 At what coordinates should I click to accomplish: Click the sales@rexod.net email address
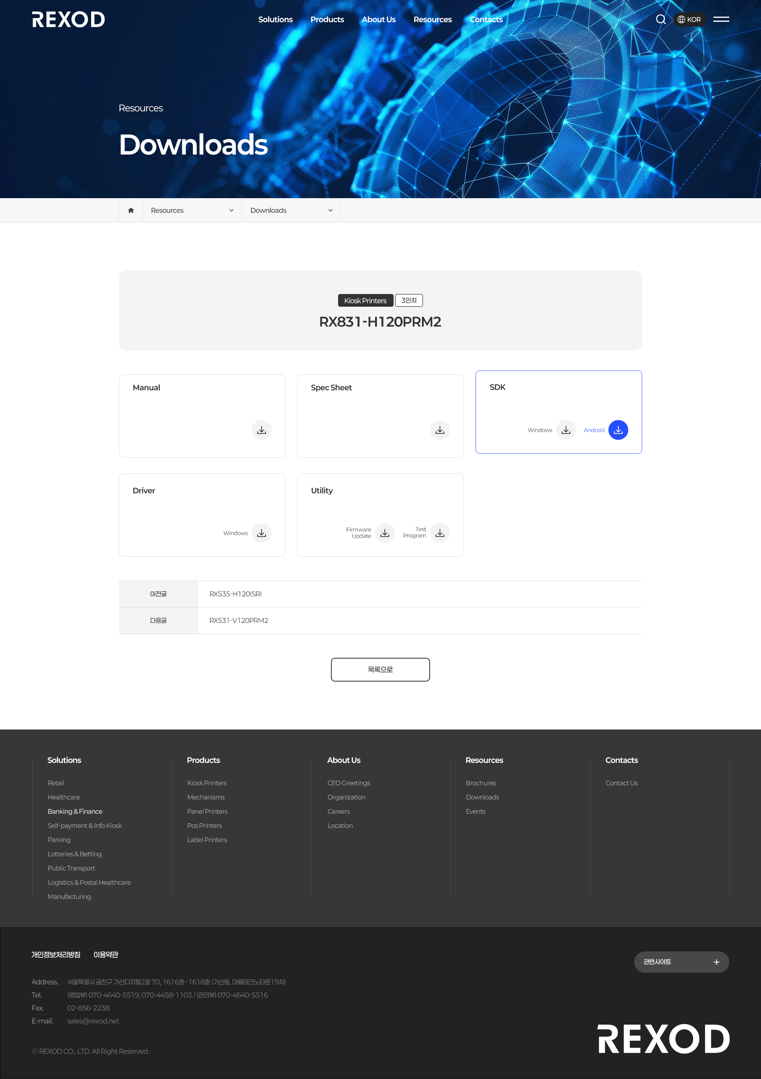coord(93,1021)
